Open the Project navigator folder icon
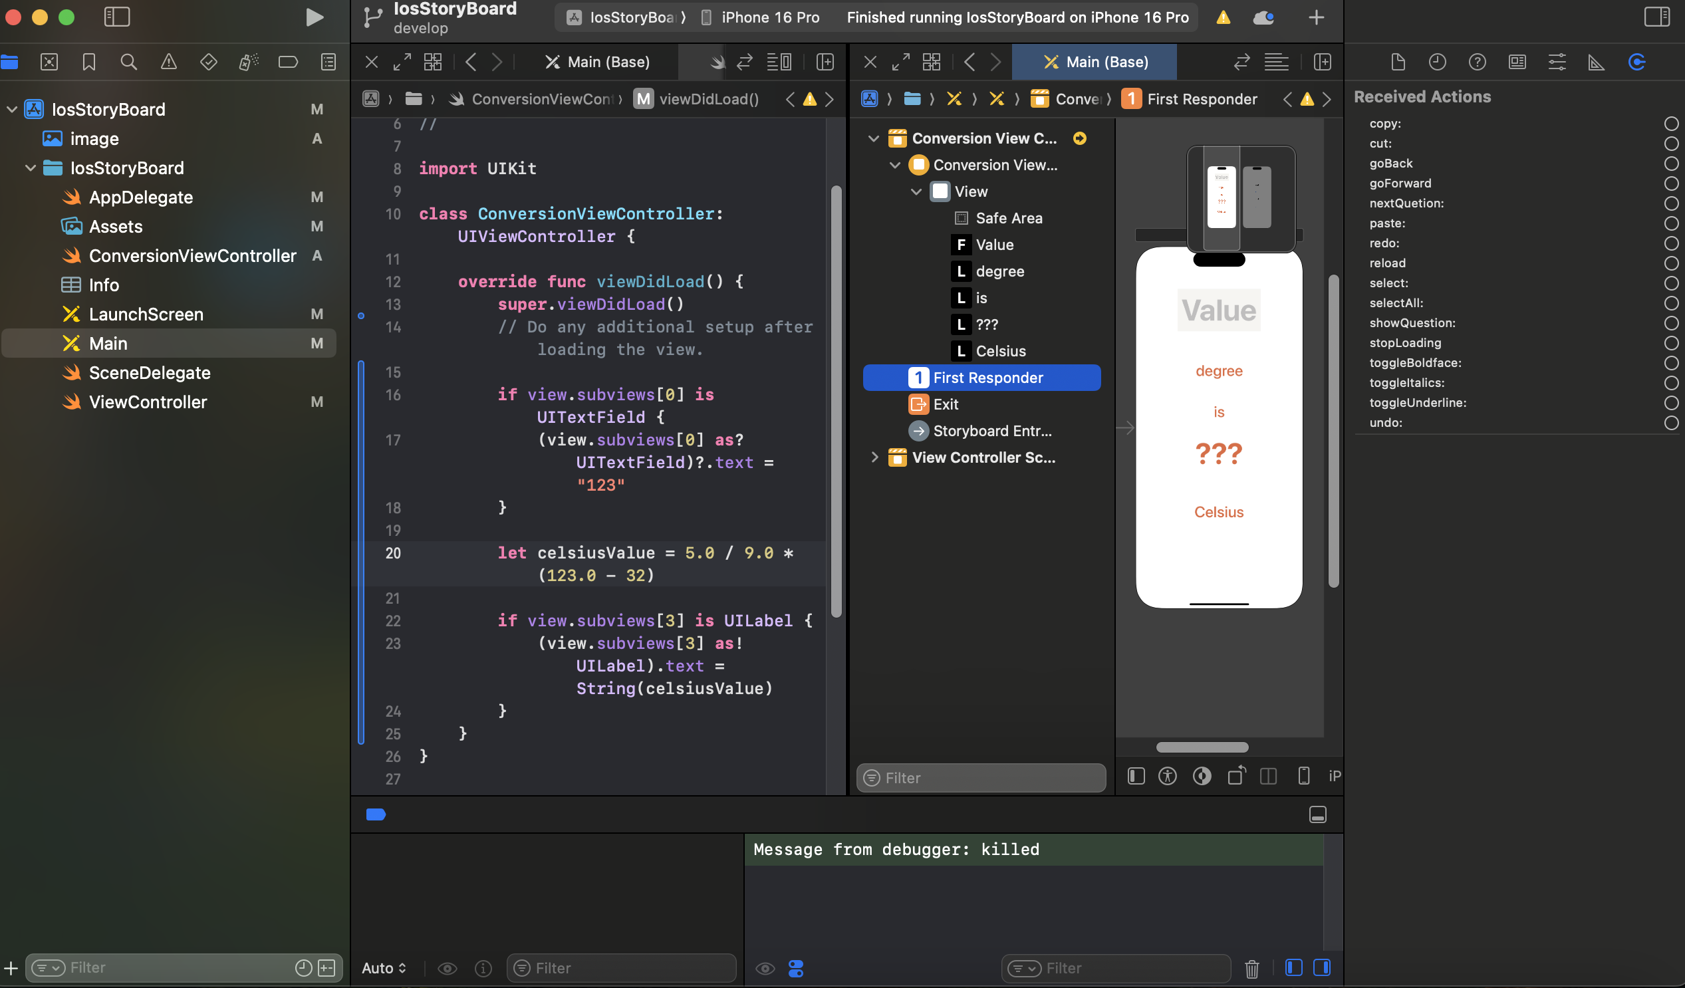 pyautogui.click(x=10, y=62)
